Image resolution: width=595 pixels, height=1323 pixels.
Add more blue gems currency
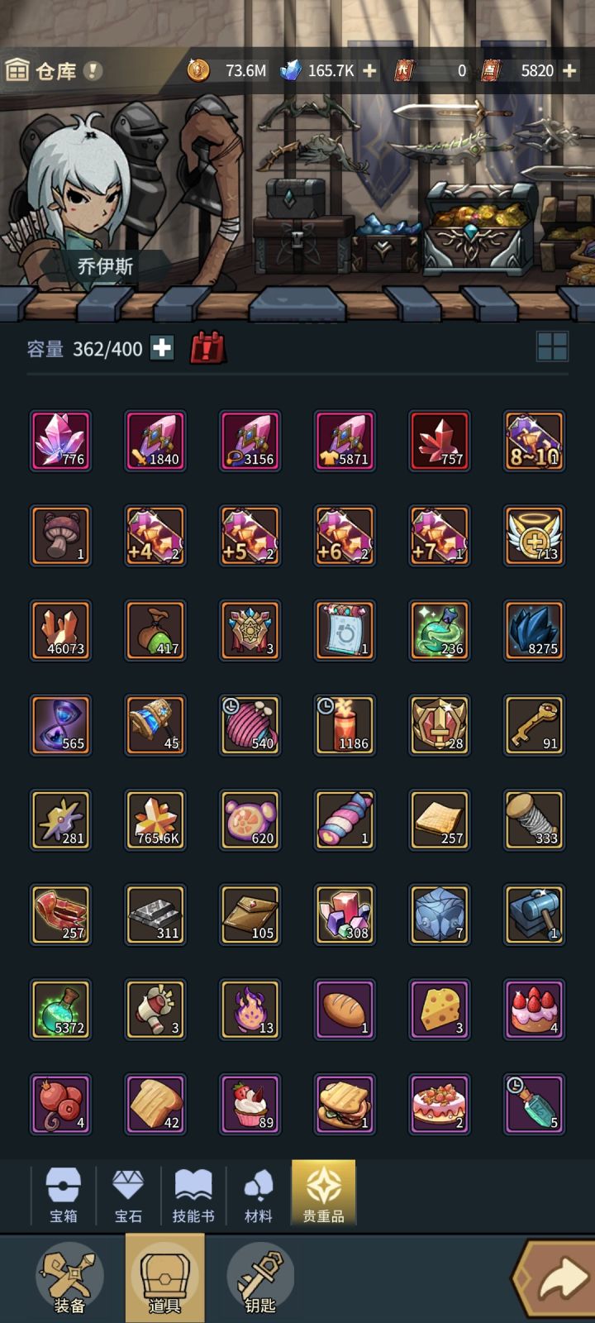tap(369, 71)
